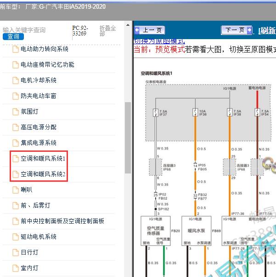This screenshot has height=277, width=276.
Task: Select 室内灯 in the list
Action: pyautogui.click(x=29, y=268)
